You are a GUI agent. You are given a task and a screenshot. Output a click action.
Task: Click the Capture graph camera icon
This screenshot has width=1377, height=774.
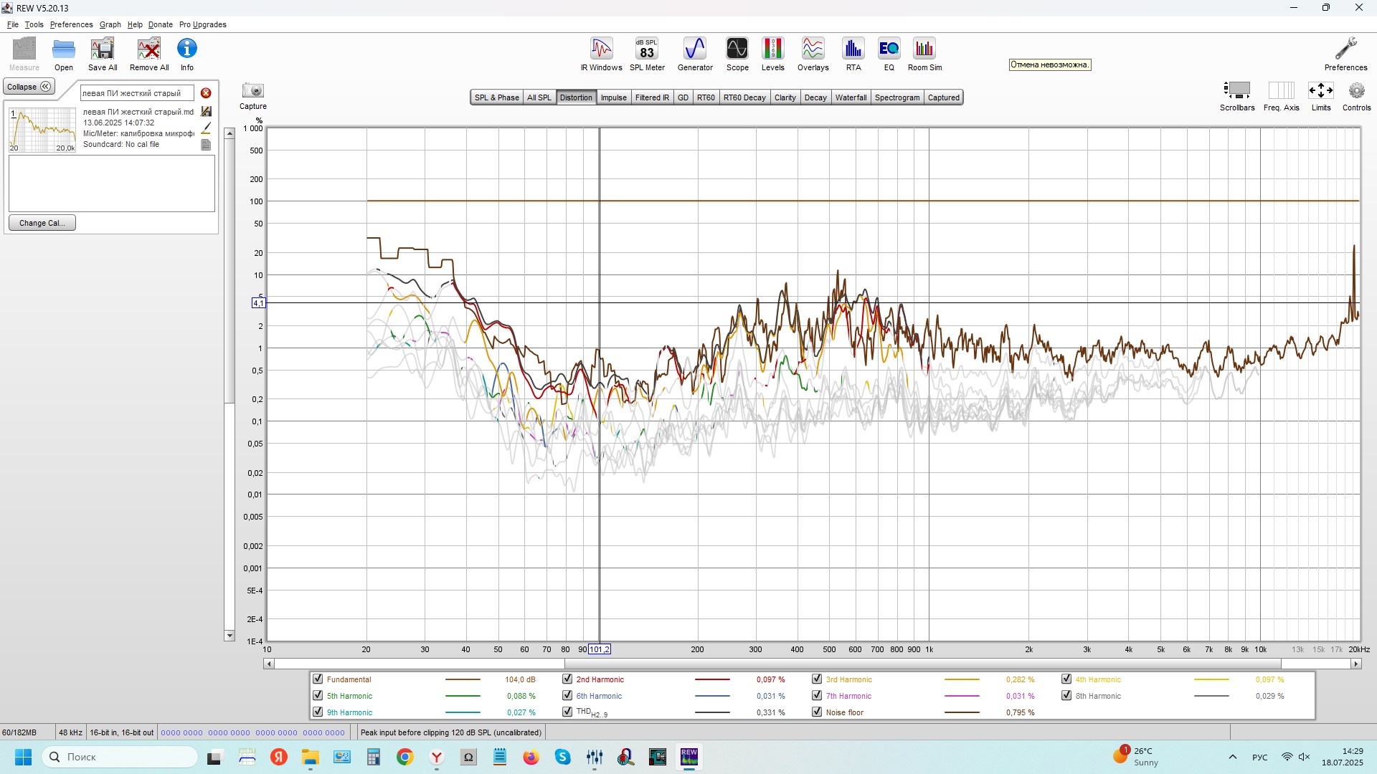(253, 91)
